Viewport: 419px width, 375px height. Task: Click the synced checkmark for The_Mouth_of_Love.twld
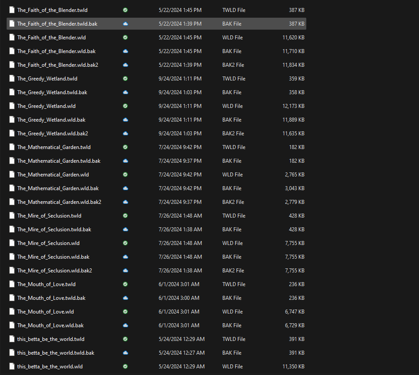click(x=126, y=284)
